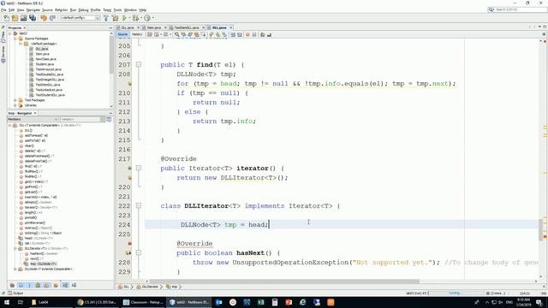The image size is (548, 308).
Task: Toggle Sort by Name in Navigator
Action: [x=65, y=285]
